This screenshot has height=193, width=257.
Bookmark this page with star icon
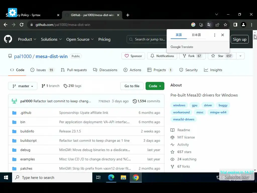(225, 25)
